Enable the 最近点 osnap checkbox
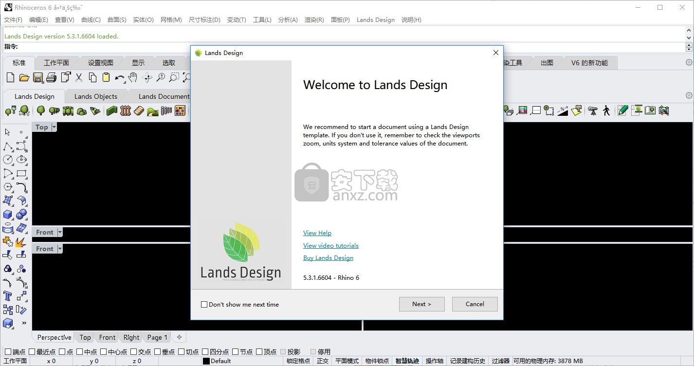The height and width of the screenshot is (366, 694). point(32,352)
